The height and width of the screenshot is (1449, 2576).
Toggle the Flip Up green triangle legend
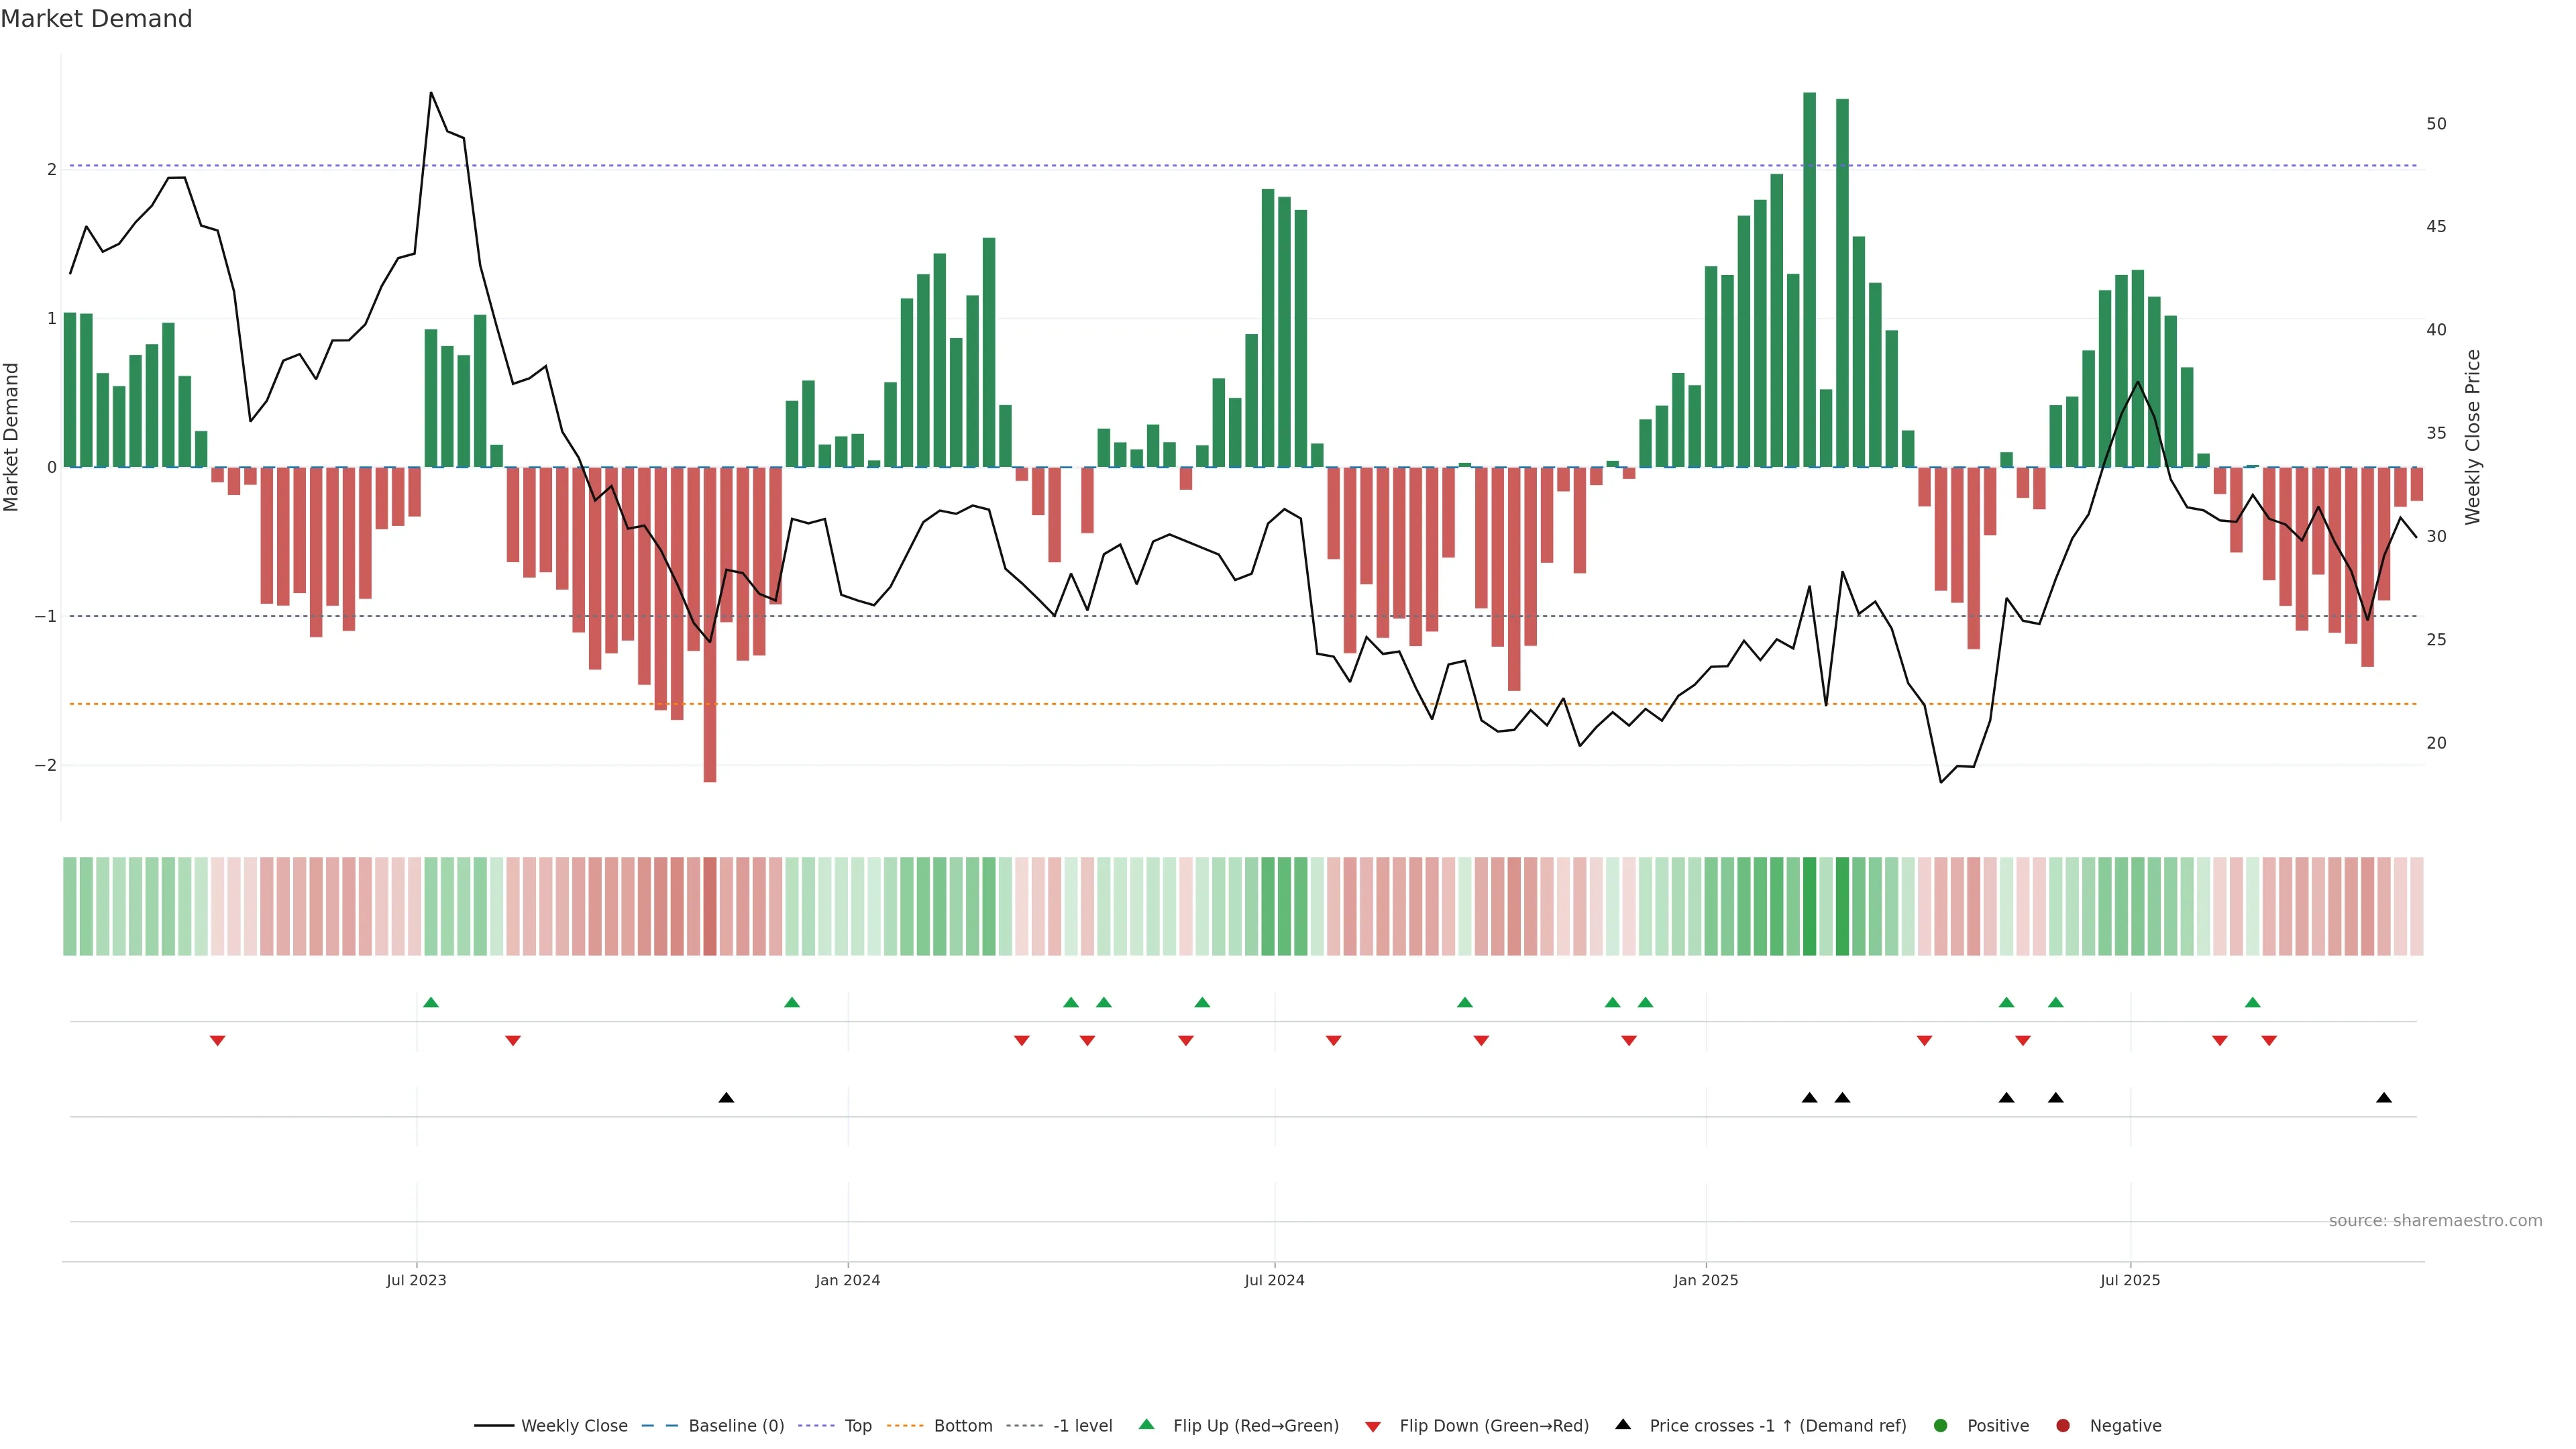pyautogui.click(x=1147, y=1425)
